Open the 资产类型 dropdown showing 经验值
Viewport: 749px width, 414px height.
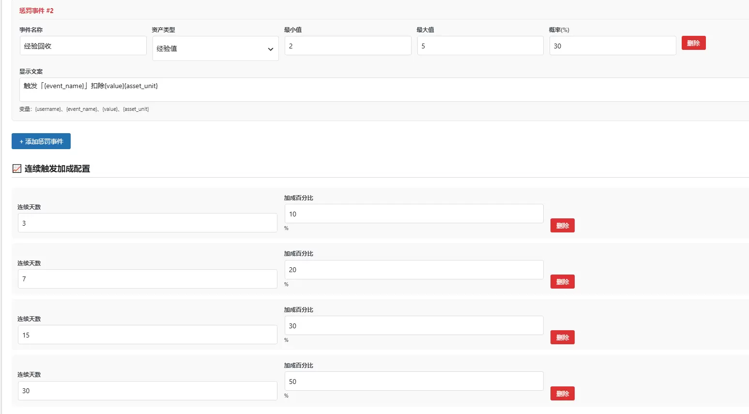[215, 48]
